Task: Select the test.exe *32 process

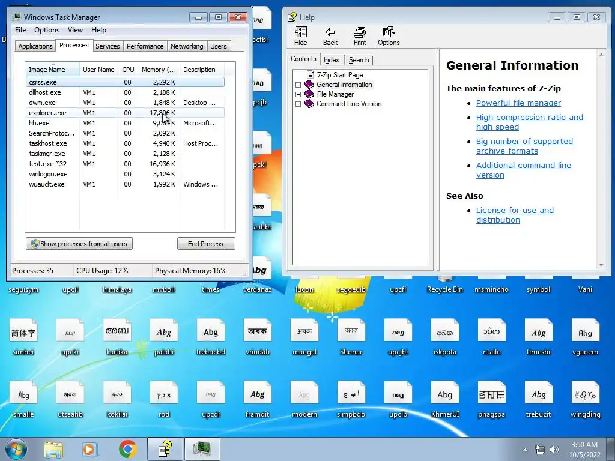Action: pyautogui.click(x=125, y=164)
